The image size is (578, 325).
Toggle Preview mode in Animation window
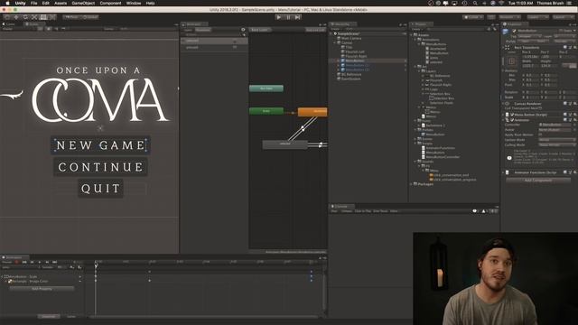click(x=7, y=262)
